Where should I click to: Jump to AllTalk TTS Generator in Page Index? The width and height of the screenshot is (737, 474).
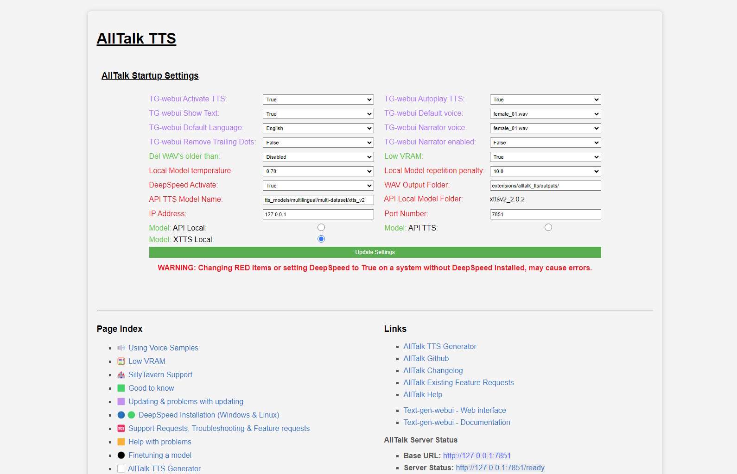click(164, 468)
